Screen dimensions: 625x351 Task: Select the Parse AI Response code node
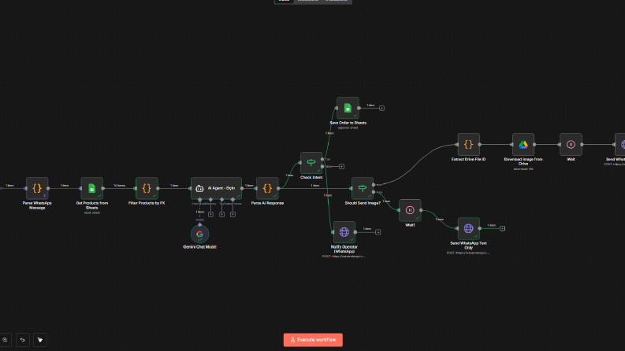[x=267, y=188]
